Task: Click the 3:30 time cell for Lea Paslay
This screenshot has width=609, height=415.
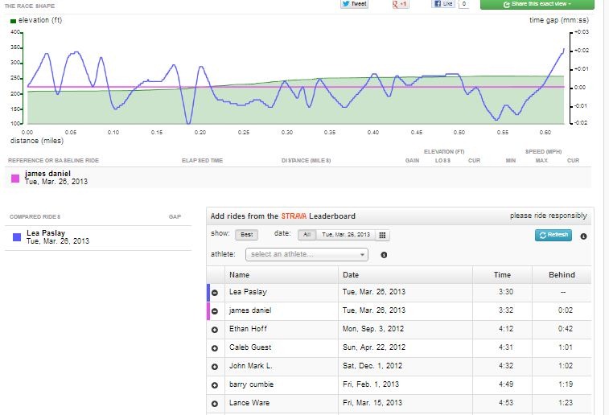Action: click(x=506, y=292)
